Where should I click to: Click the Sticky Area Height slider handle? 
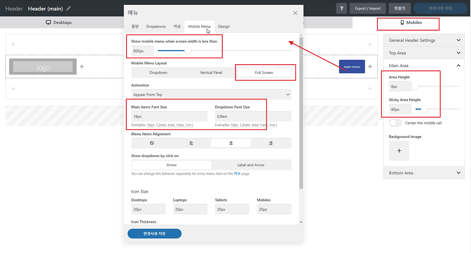[424, 109]
